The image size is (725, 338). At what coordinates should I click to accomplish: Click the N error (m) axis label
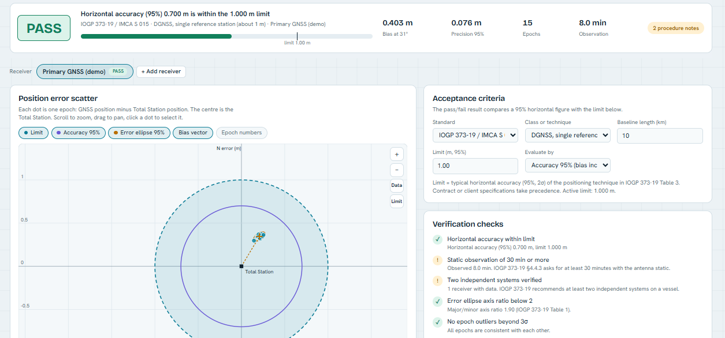click(229, 148)
